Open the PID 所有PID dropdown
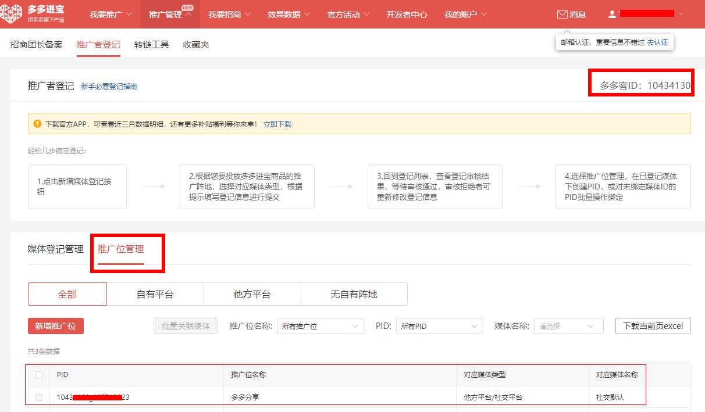This screenshot has width=705, height=412. coord(440,326)
